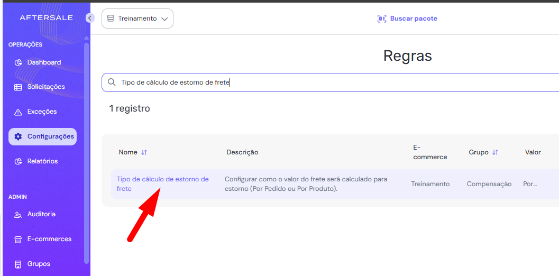This screenshot has height=276, width=559.
Task: Open Solicitações in the sidebar menu
Action: pyautogui.click(x=46, y=87)
